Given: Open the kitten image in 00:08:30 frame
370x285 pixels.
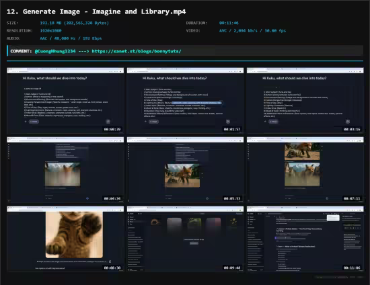Looking at the screenshot, I should [74, 235].
